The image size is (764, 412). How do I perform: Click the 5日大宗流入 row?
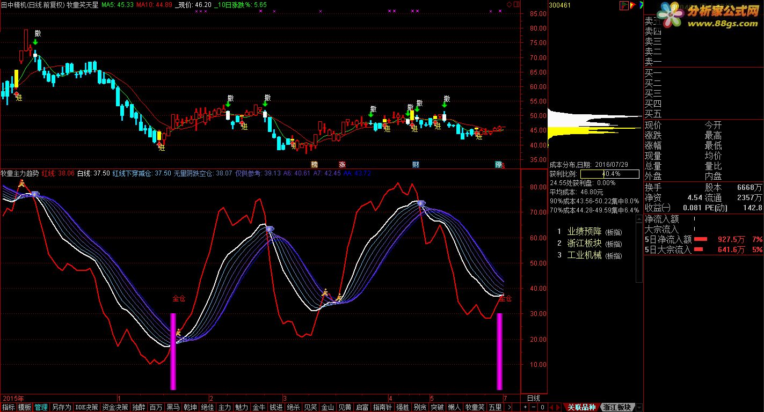703,249
